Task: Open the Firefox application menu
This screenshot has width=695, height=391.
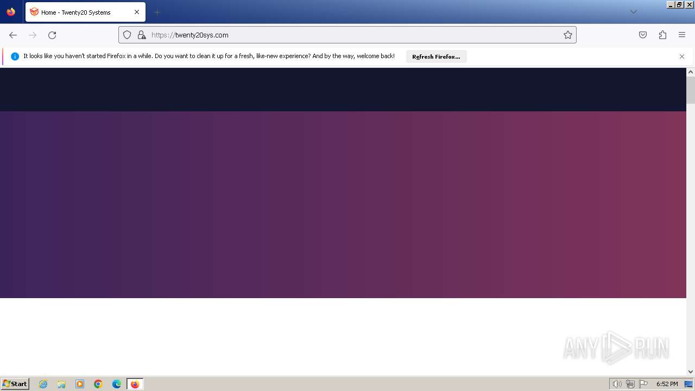Action: coord(682,35)
